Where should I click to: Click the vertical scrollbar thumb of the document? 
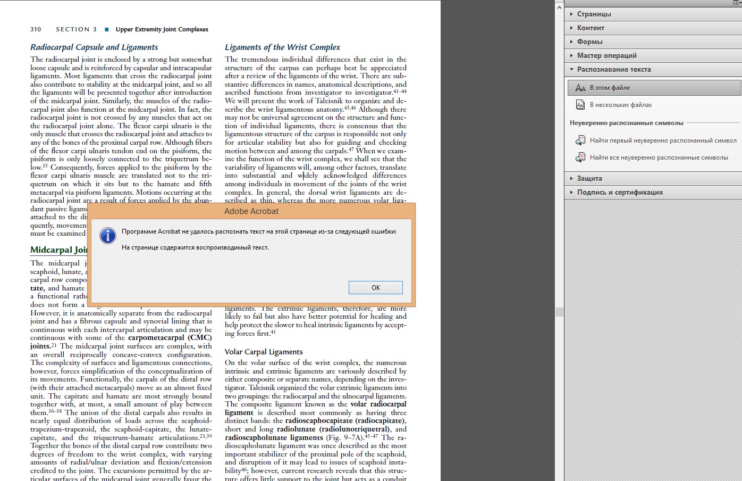coord(559,312)
